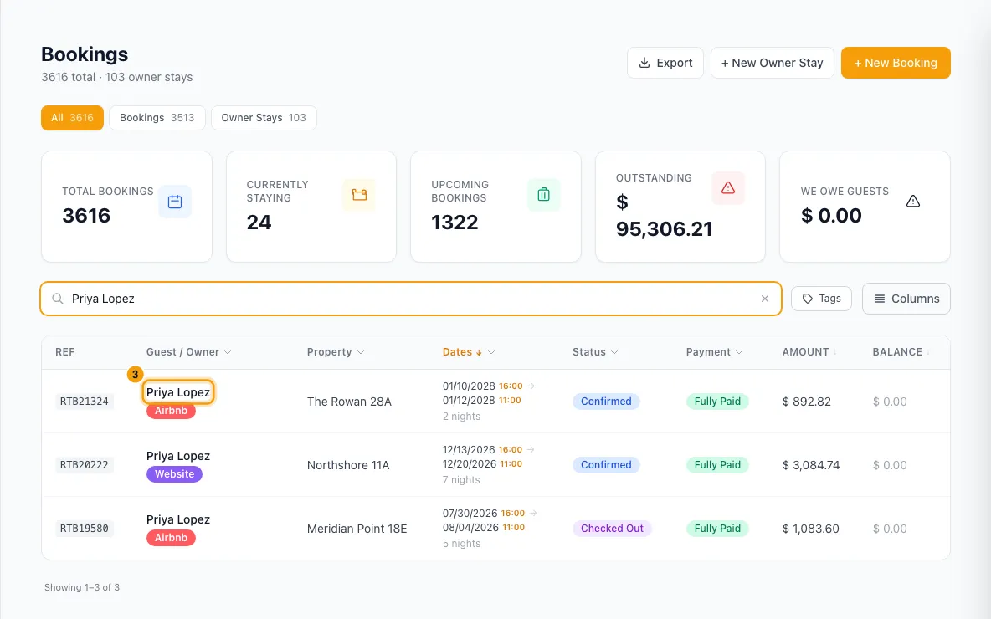Screen dimensions: 991x619
Task: Open the Tags filter button
Action: pyautogui.click(x=821, y=299)
